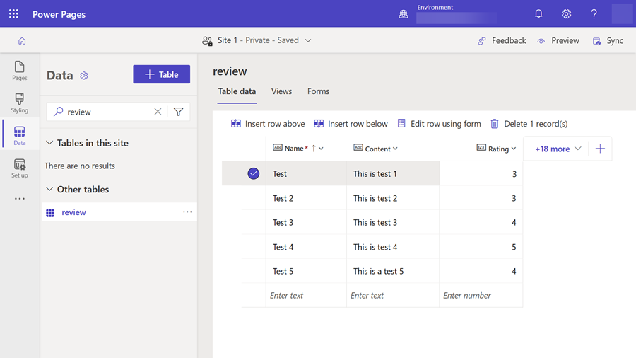The width and height of the screenshot is (636, 358).
Task: Open the Rating column dropdown
Action: [x=514, y=149]
